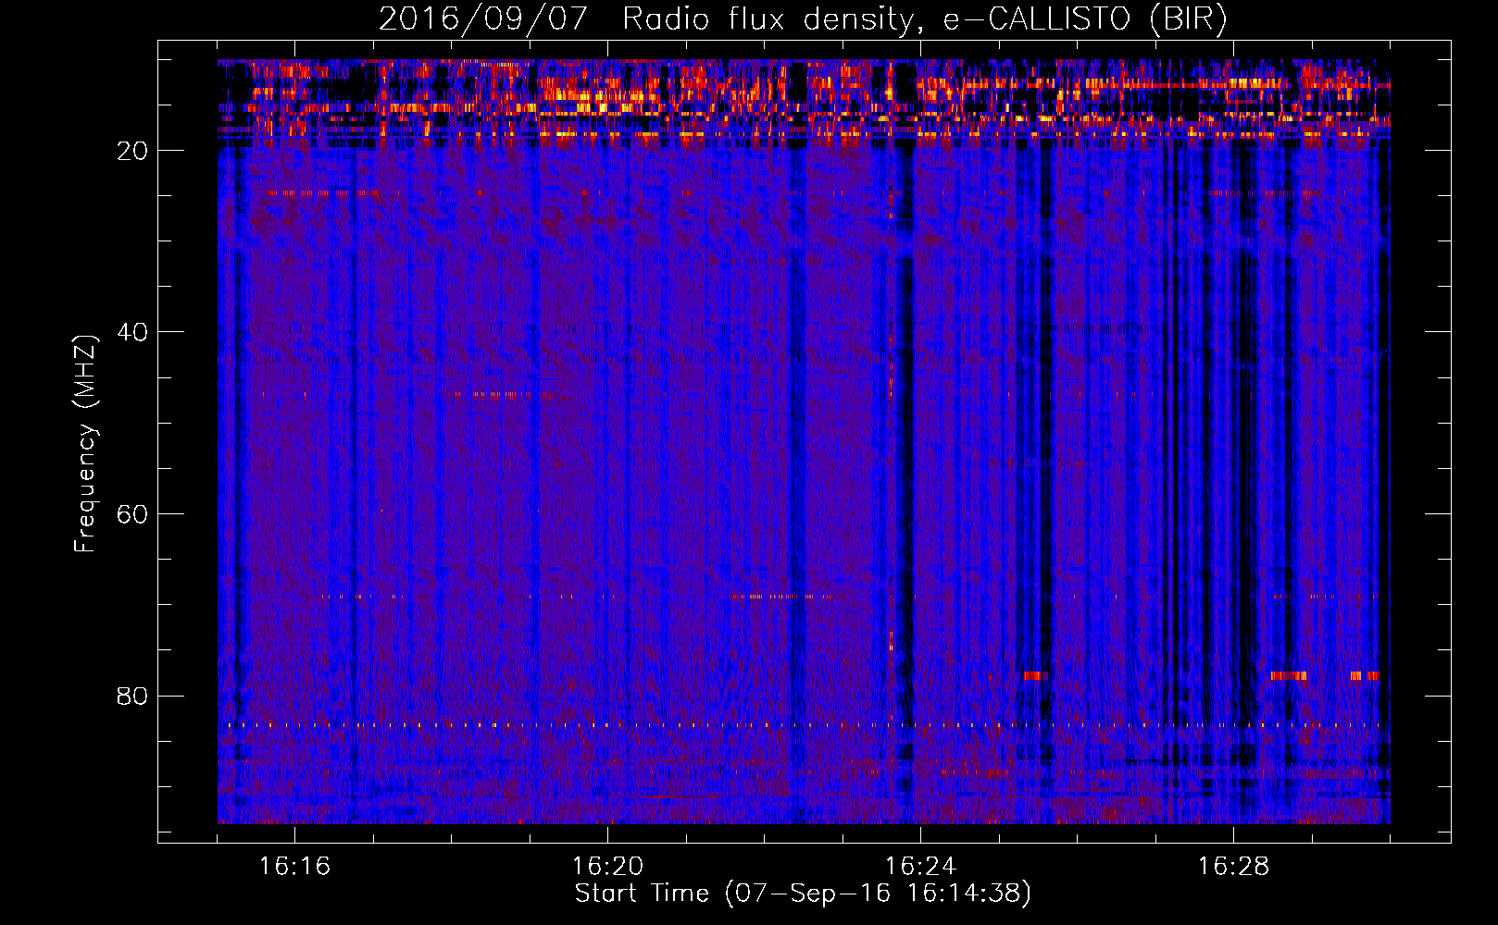This screenshot has width=1498, height=925.
Task: Click the 80 MHz frequency tick label
Action: [132, 696]
